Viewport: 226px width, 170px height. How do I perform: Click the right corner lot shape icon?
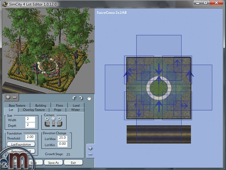click(60, 124)
